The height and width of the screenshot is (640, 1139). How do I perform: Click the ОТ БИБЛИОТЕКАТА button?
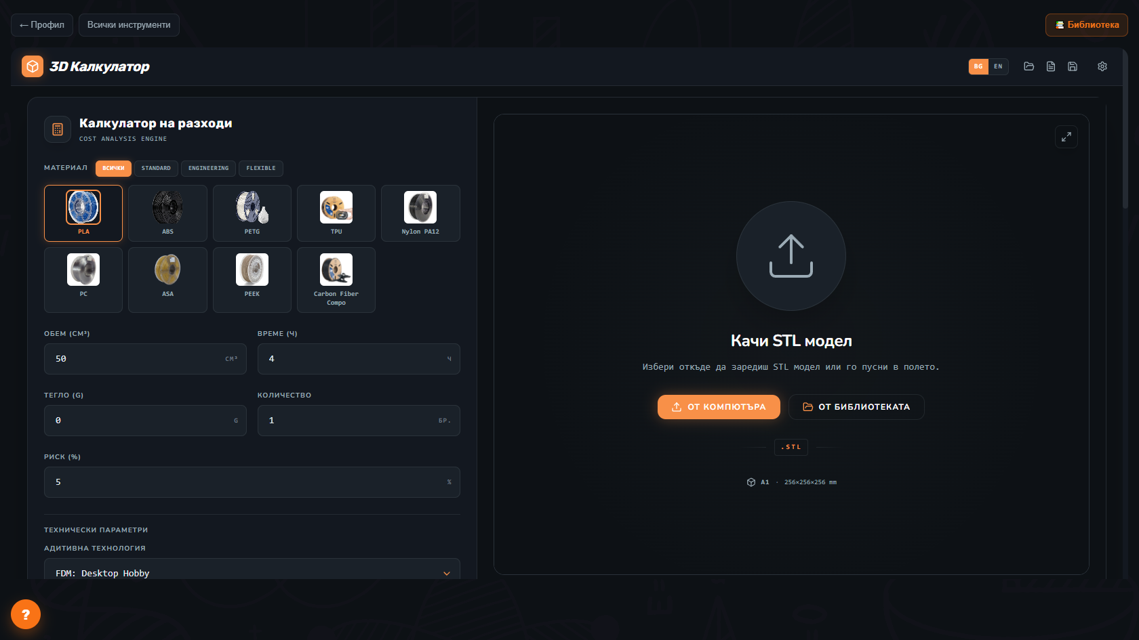pyautogui.click(x=856, y=407)
